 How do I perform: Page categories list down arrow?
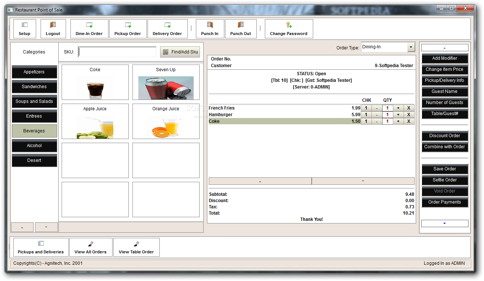click(x=46, y=227)
